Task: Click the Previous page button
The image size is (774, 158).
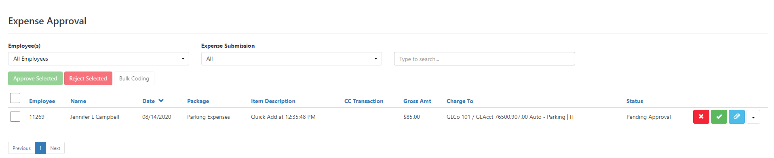Action: [x=21, y=148]
